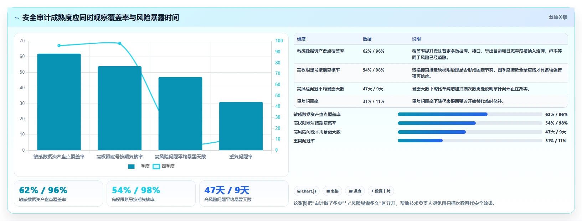Select the 31% / 11% table cell
Image resolution: width=582 pixels, height=221 pixels.
(x=374, y=101)
